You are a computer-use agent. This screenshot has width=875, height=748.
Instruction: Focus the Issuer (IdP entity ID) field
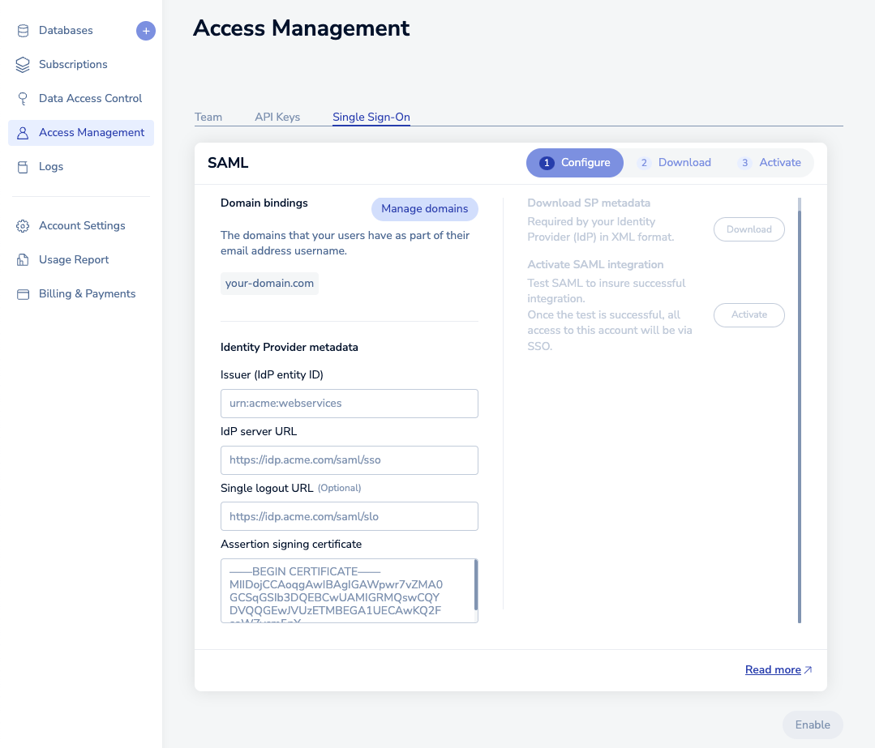click(349, 404)
